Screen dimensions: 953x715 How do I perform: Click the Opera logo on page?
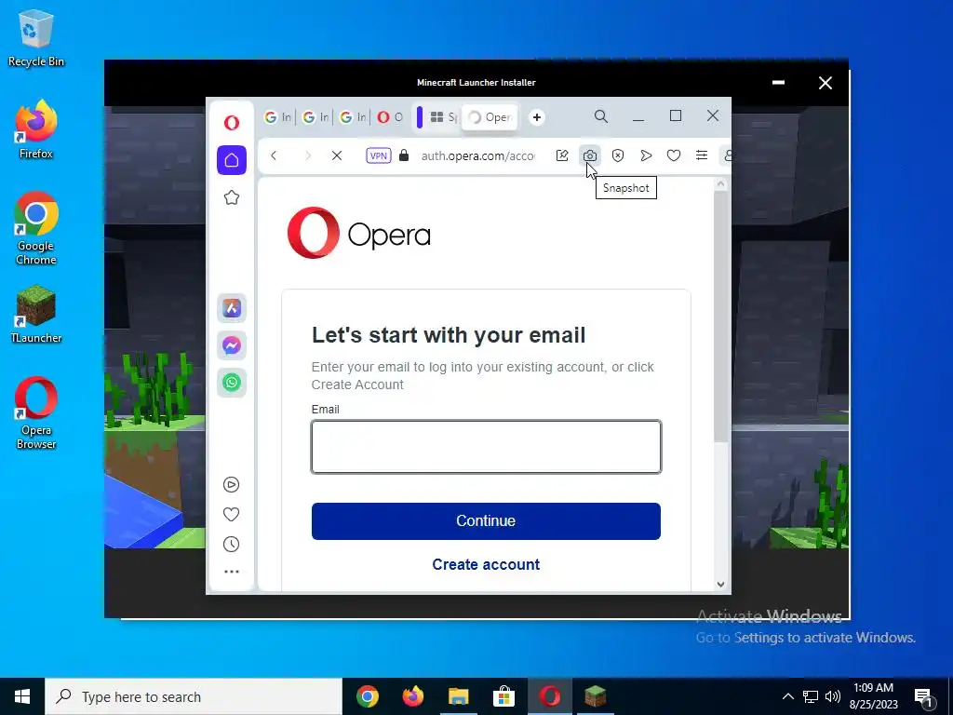[x=358, y=233]
